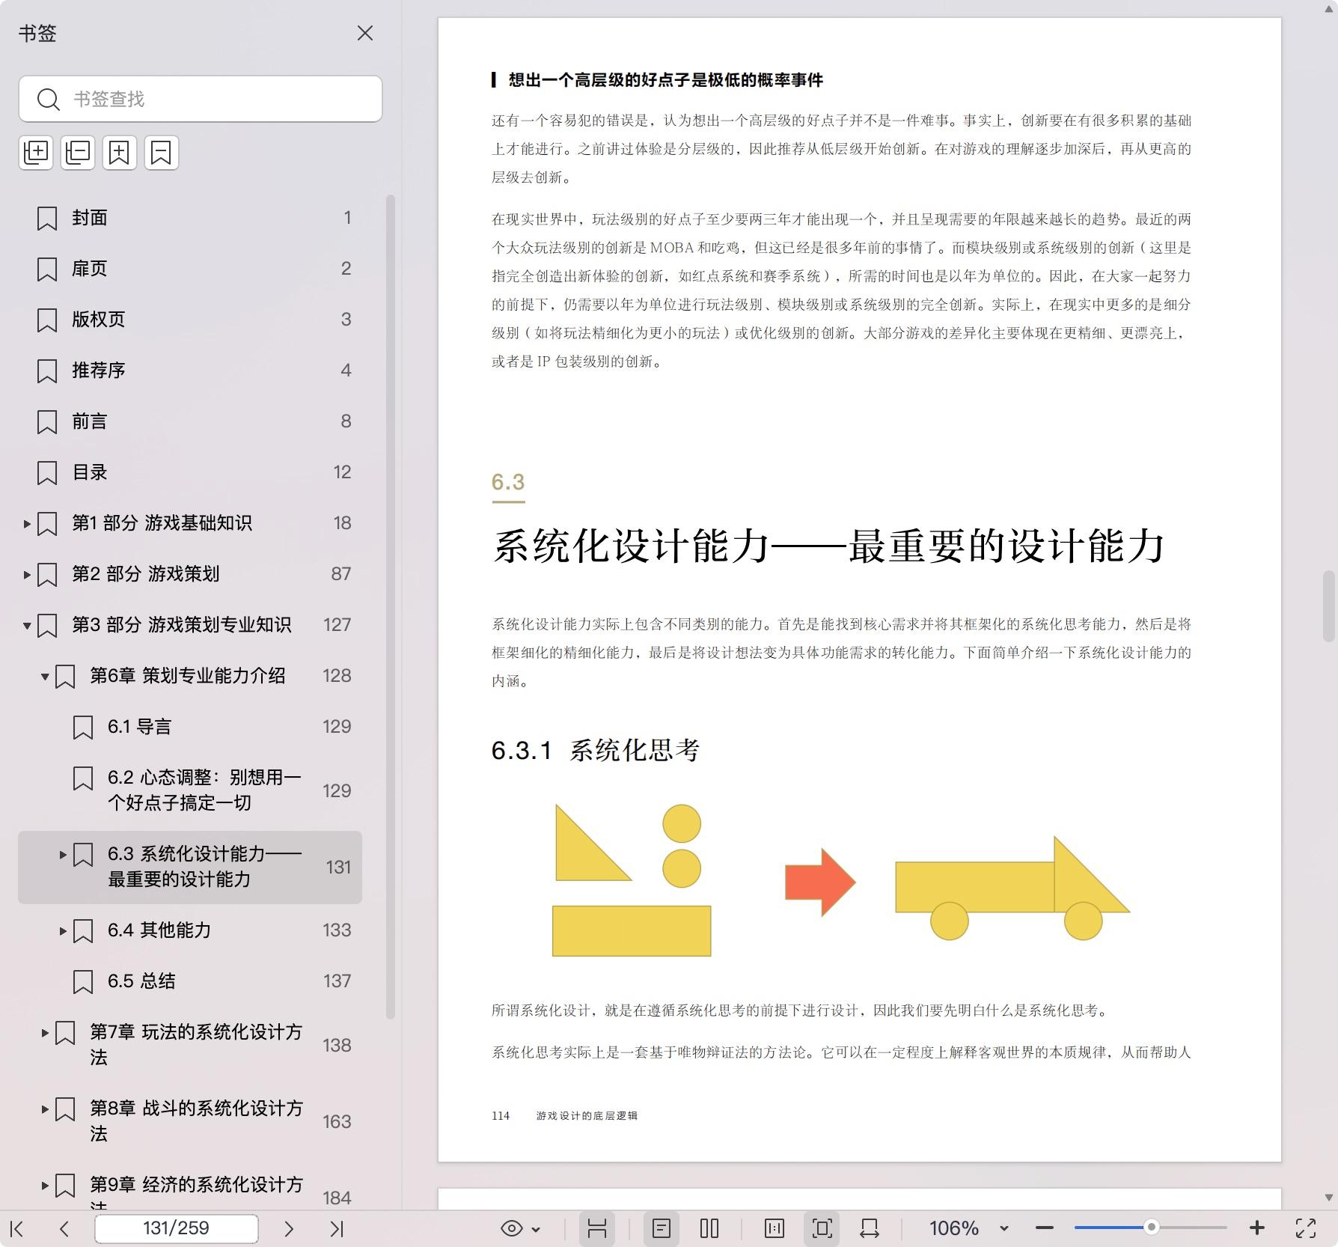Go to the next page

(x=289, y=1228)
